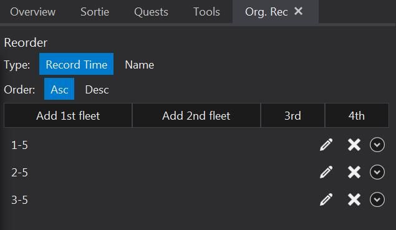Image resolution: width=396 pixels, height=230 pixels.
Task: Sort records by Record Time
Action: click(x=76, y=64)
